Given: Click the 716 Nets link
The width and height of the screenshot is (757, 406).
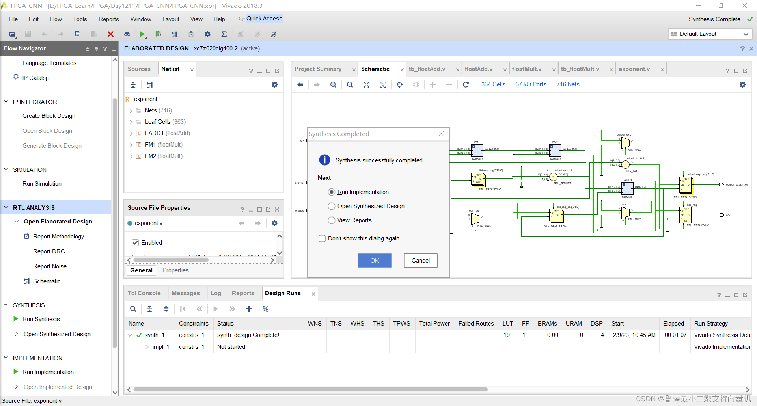Looking at the screenshot, I should [568, 84].
